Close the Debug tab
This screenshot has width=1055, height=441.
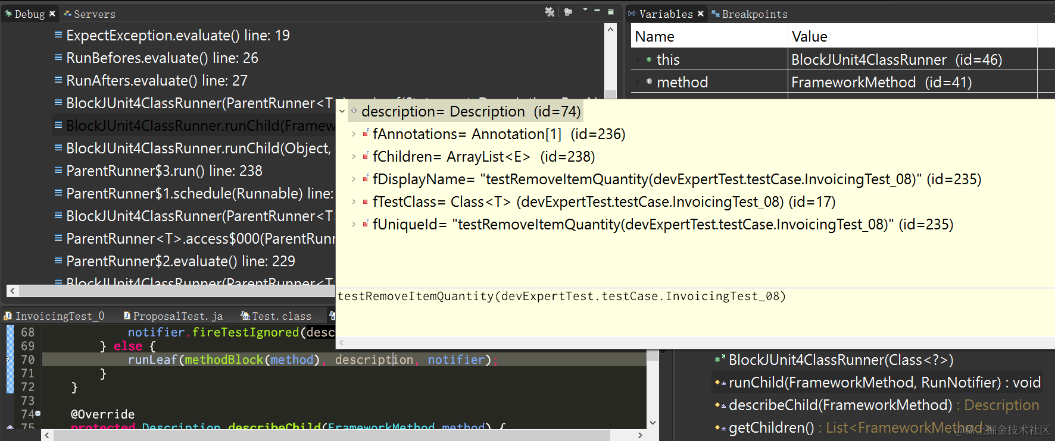(52, 14)
